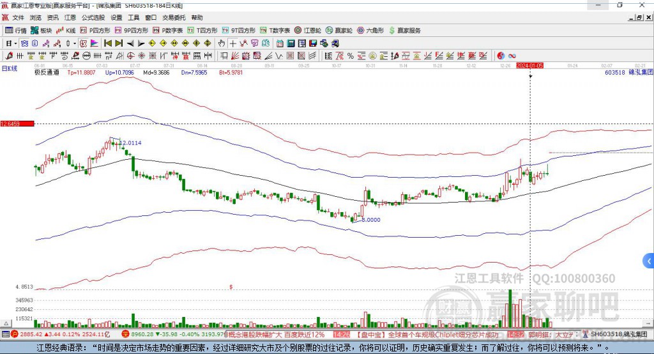
Task: Click the black right arrow icon
Action: [x=141, y=43]
